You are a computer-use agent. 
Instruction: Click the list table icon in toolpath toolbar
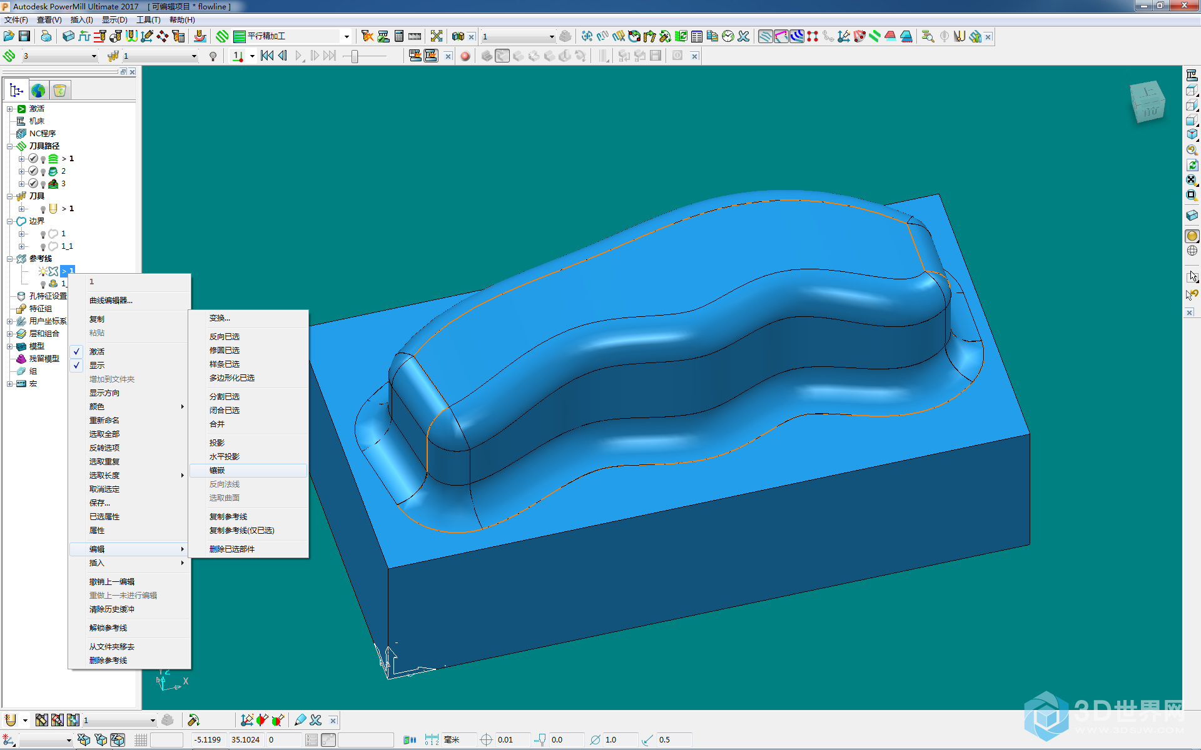point(697,36)
